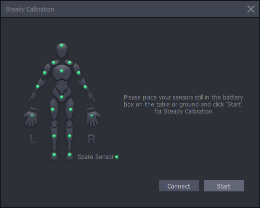260x208 pixels.
Task: Select foot sensor on R side
Action: coord(70,154)
